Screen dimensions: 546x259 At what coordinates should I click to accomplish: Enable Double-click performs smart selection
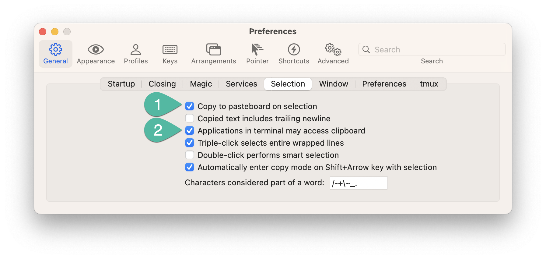point(190,155)
